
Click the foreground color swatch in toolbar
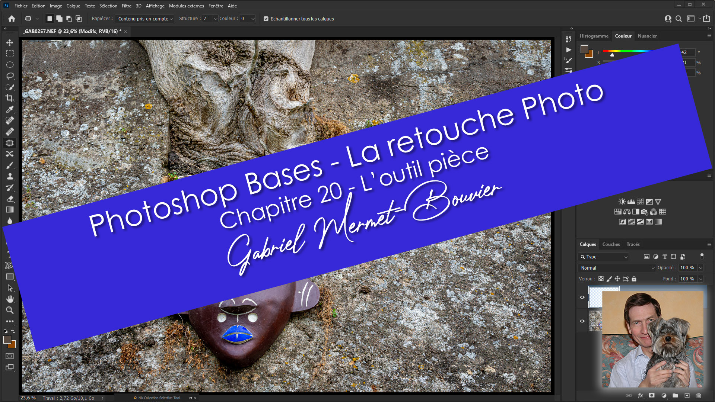7,340
